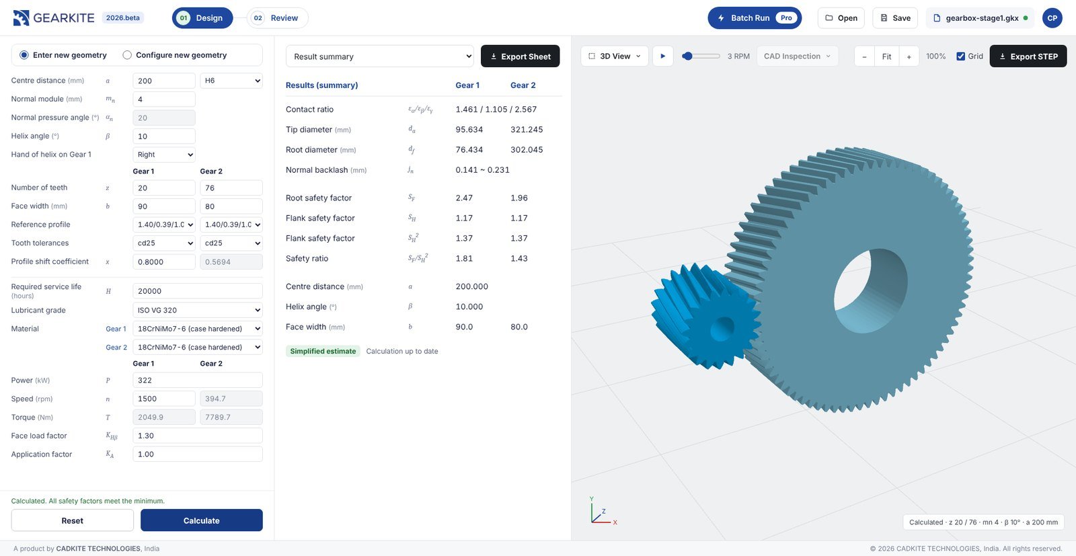Expand the CAD Inspection menu

[x=798, y=56]
